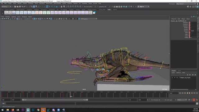The width and height of the screenshot is (199, 112).
Task: Click the red Key ALL shelf button
Action: 41,12
